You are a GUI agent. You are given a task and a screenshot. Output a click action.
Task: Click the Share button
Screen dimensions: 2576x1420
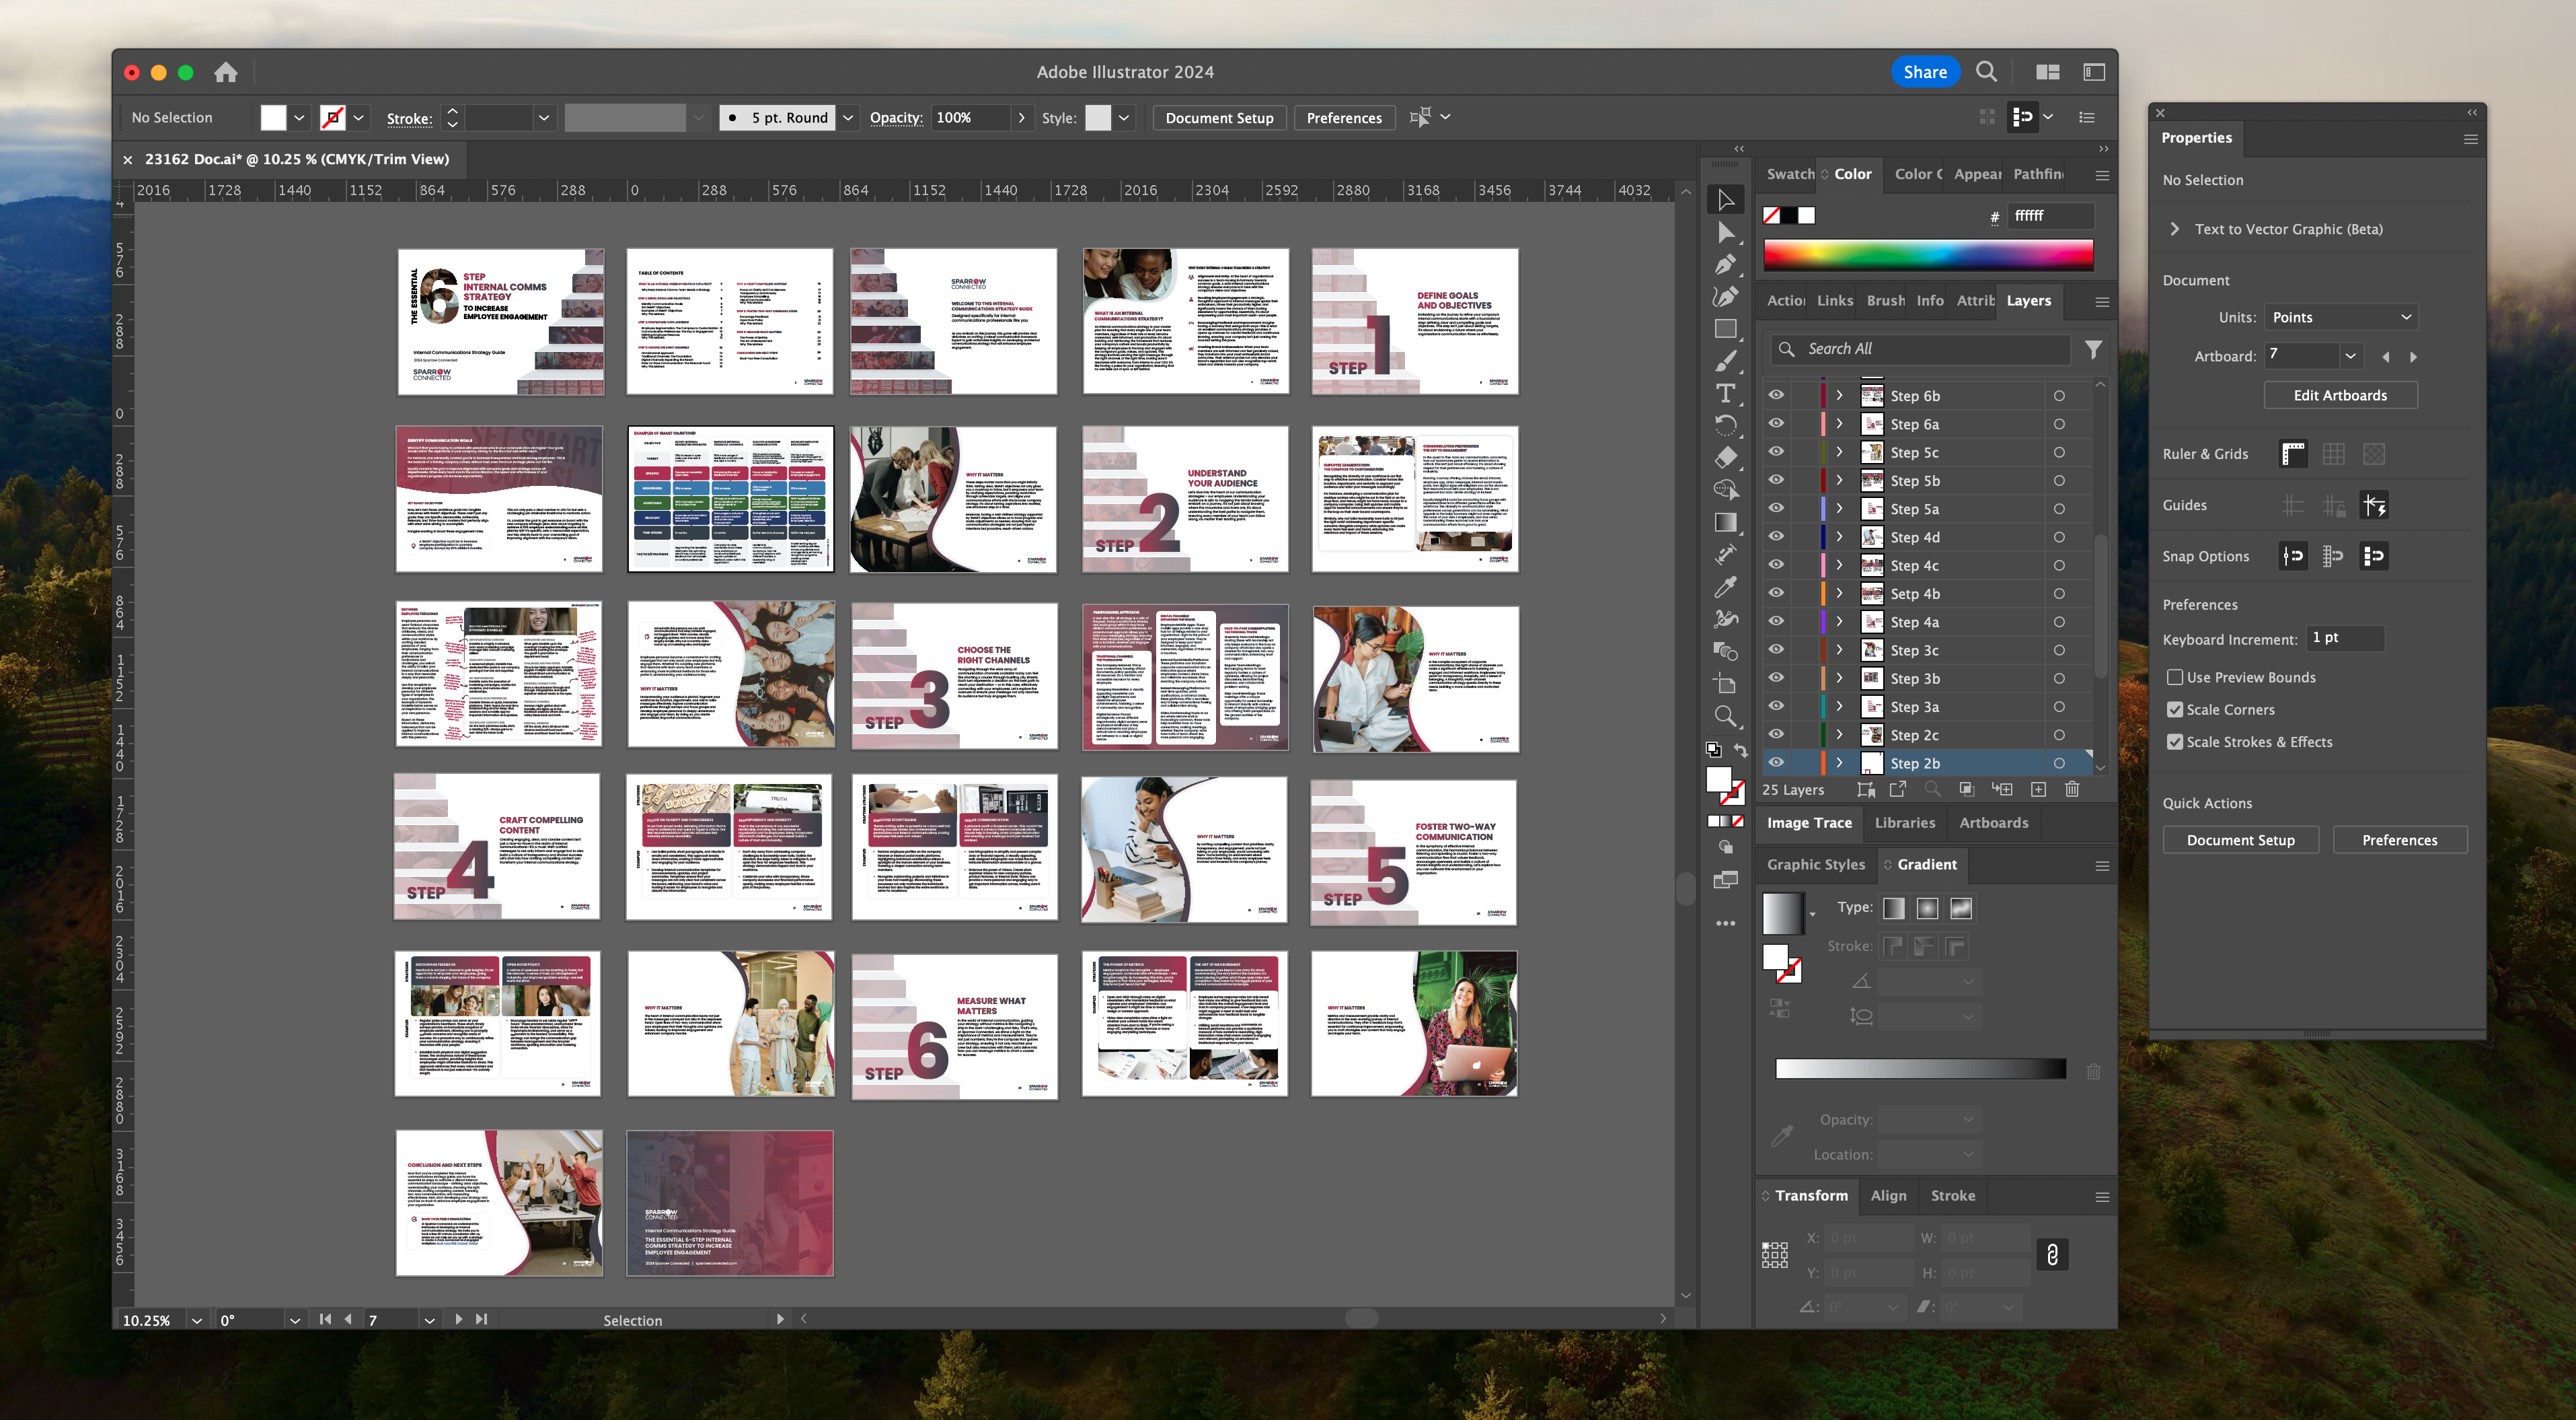[1924, 72]
